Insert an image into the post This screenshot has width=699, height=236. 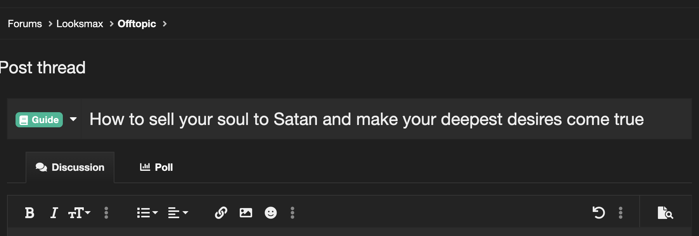coord(246,213)
